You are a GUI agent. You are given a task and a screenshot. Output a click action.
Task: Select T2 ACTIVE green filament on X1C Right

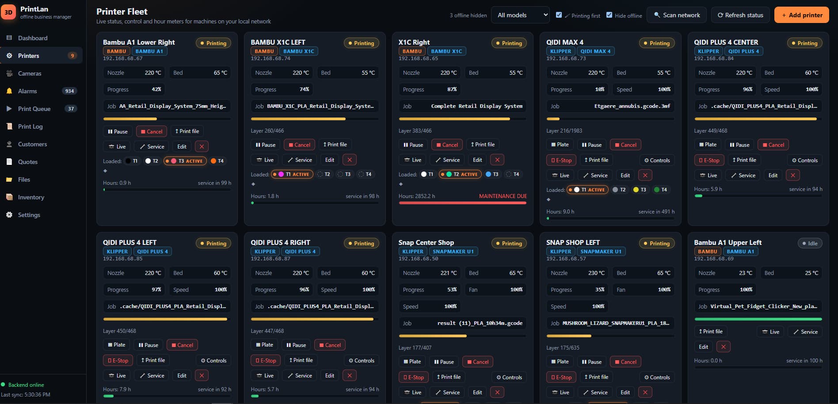461,174
